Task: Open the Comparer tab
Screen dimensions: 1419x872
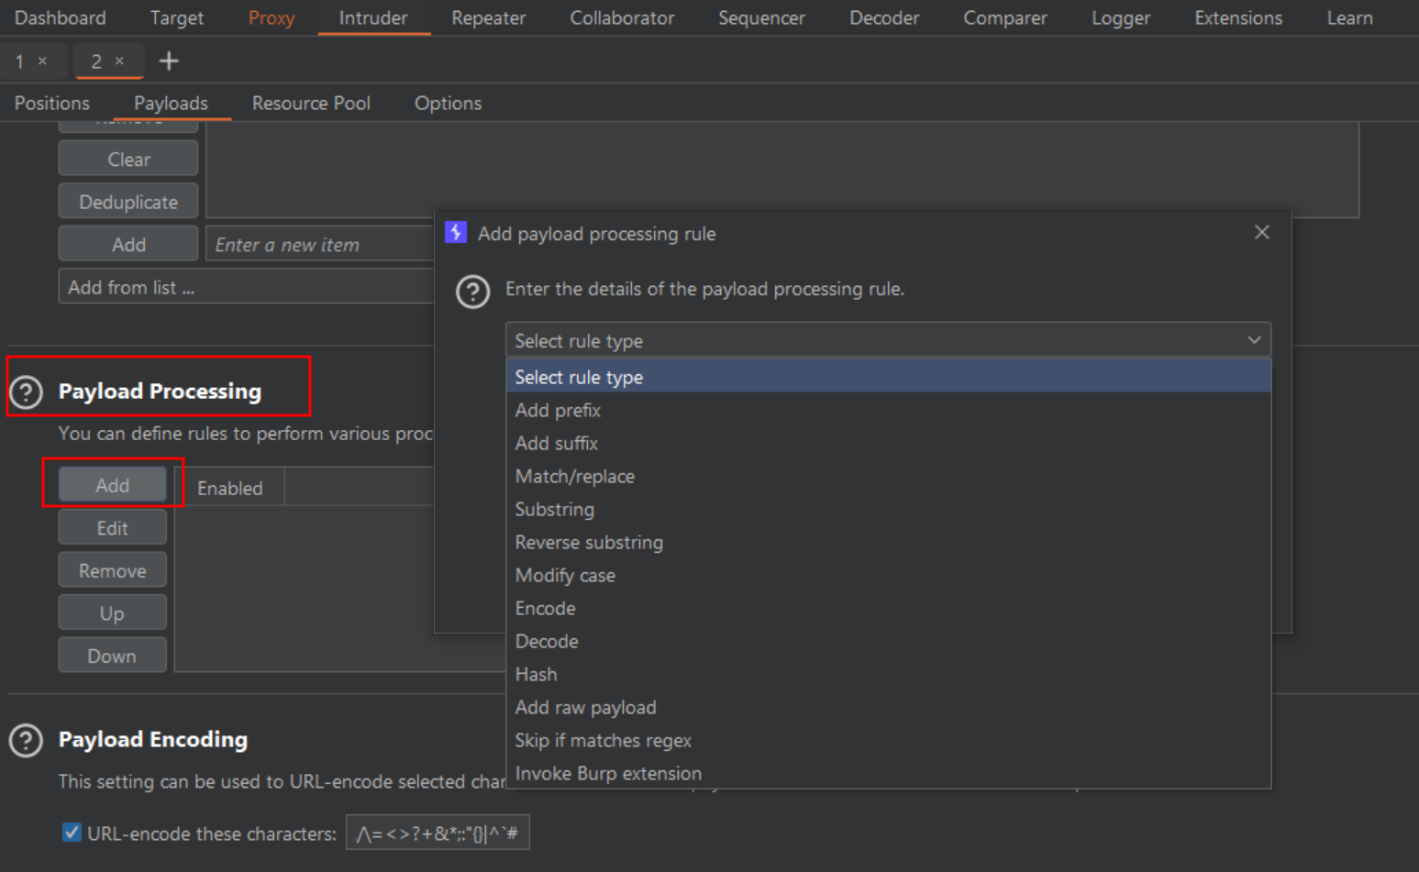Action: (x=1005, y=18)
